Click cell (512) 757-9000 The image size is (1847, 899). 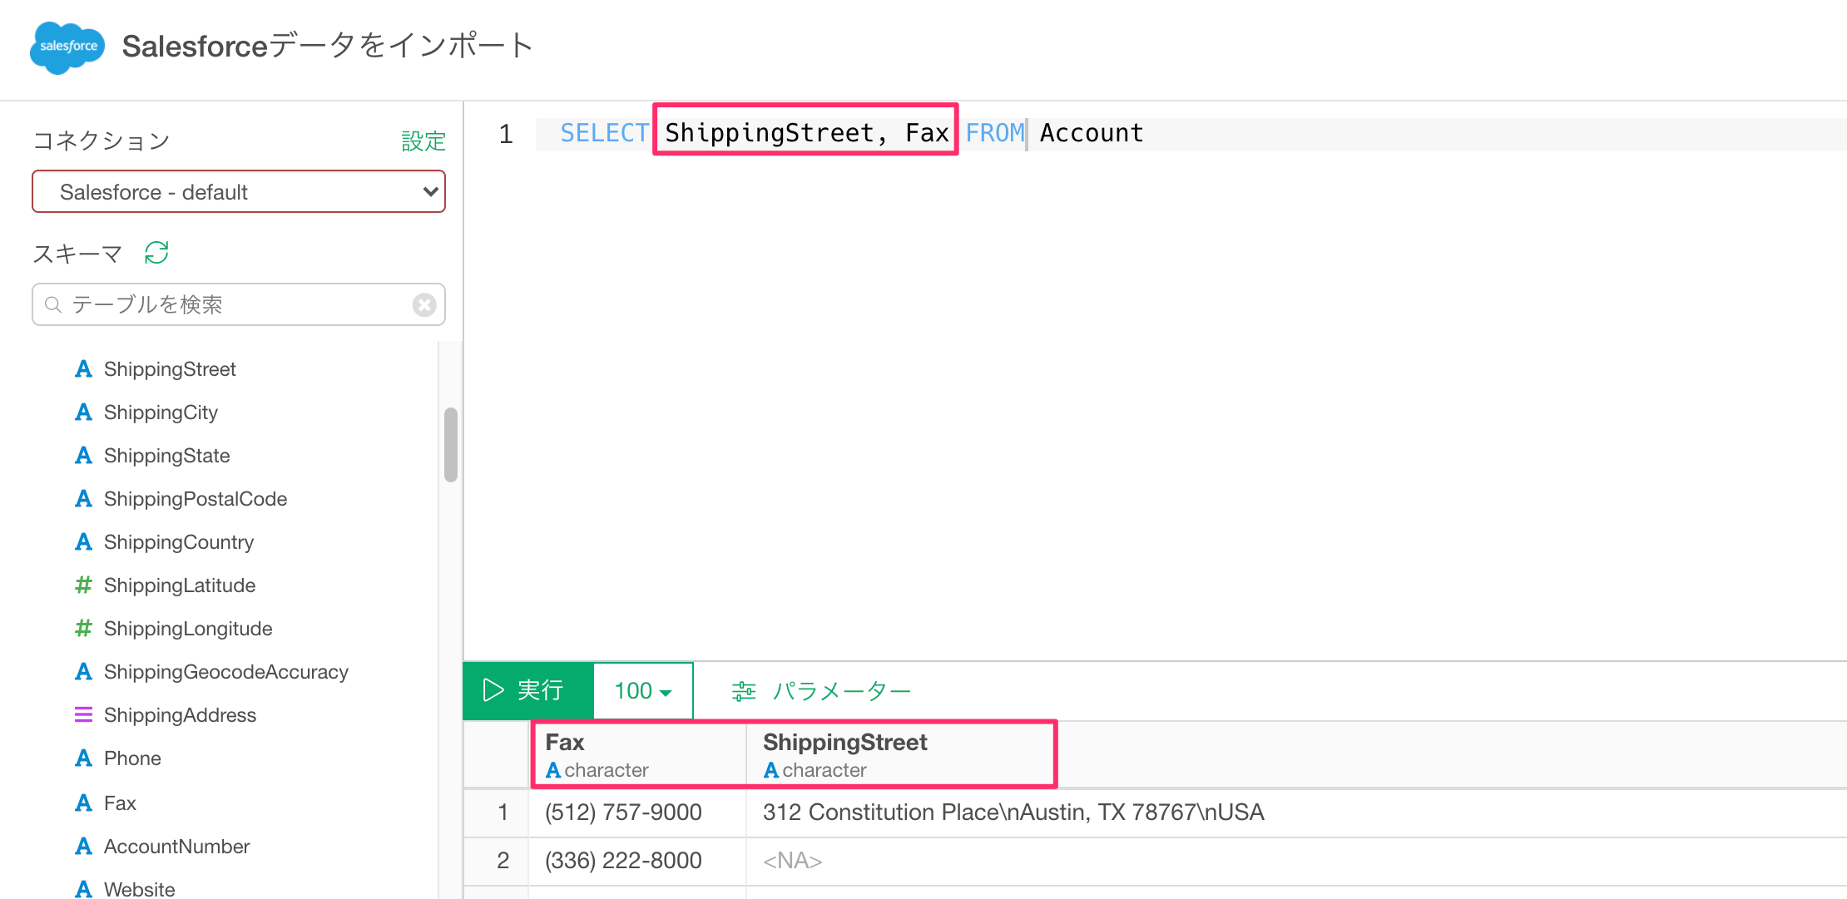pos(623,813)
